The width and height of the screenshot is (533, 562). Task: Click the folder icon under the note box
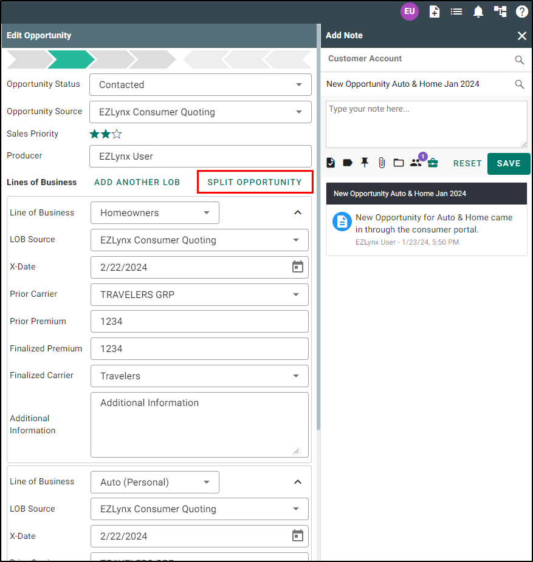coord(399,163)
